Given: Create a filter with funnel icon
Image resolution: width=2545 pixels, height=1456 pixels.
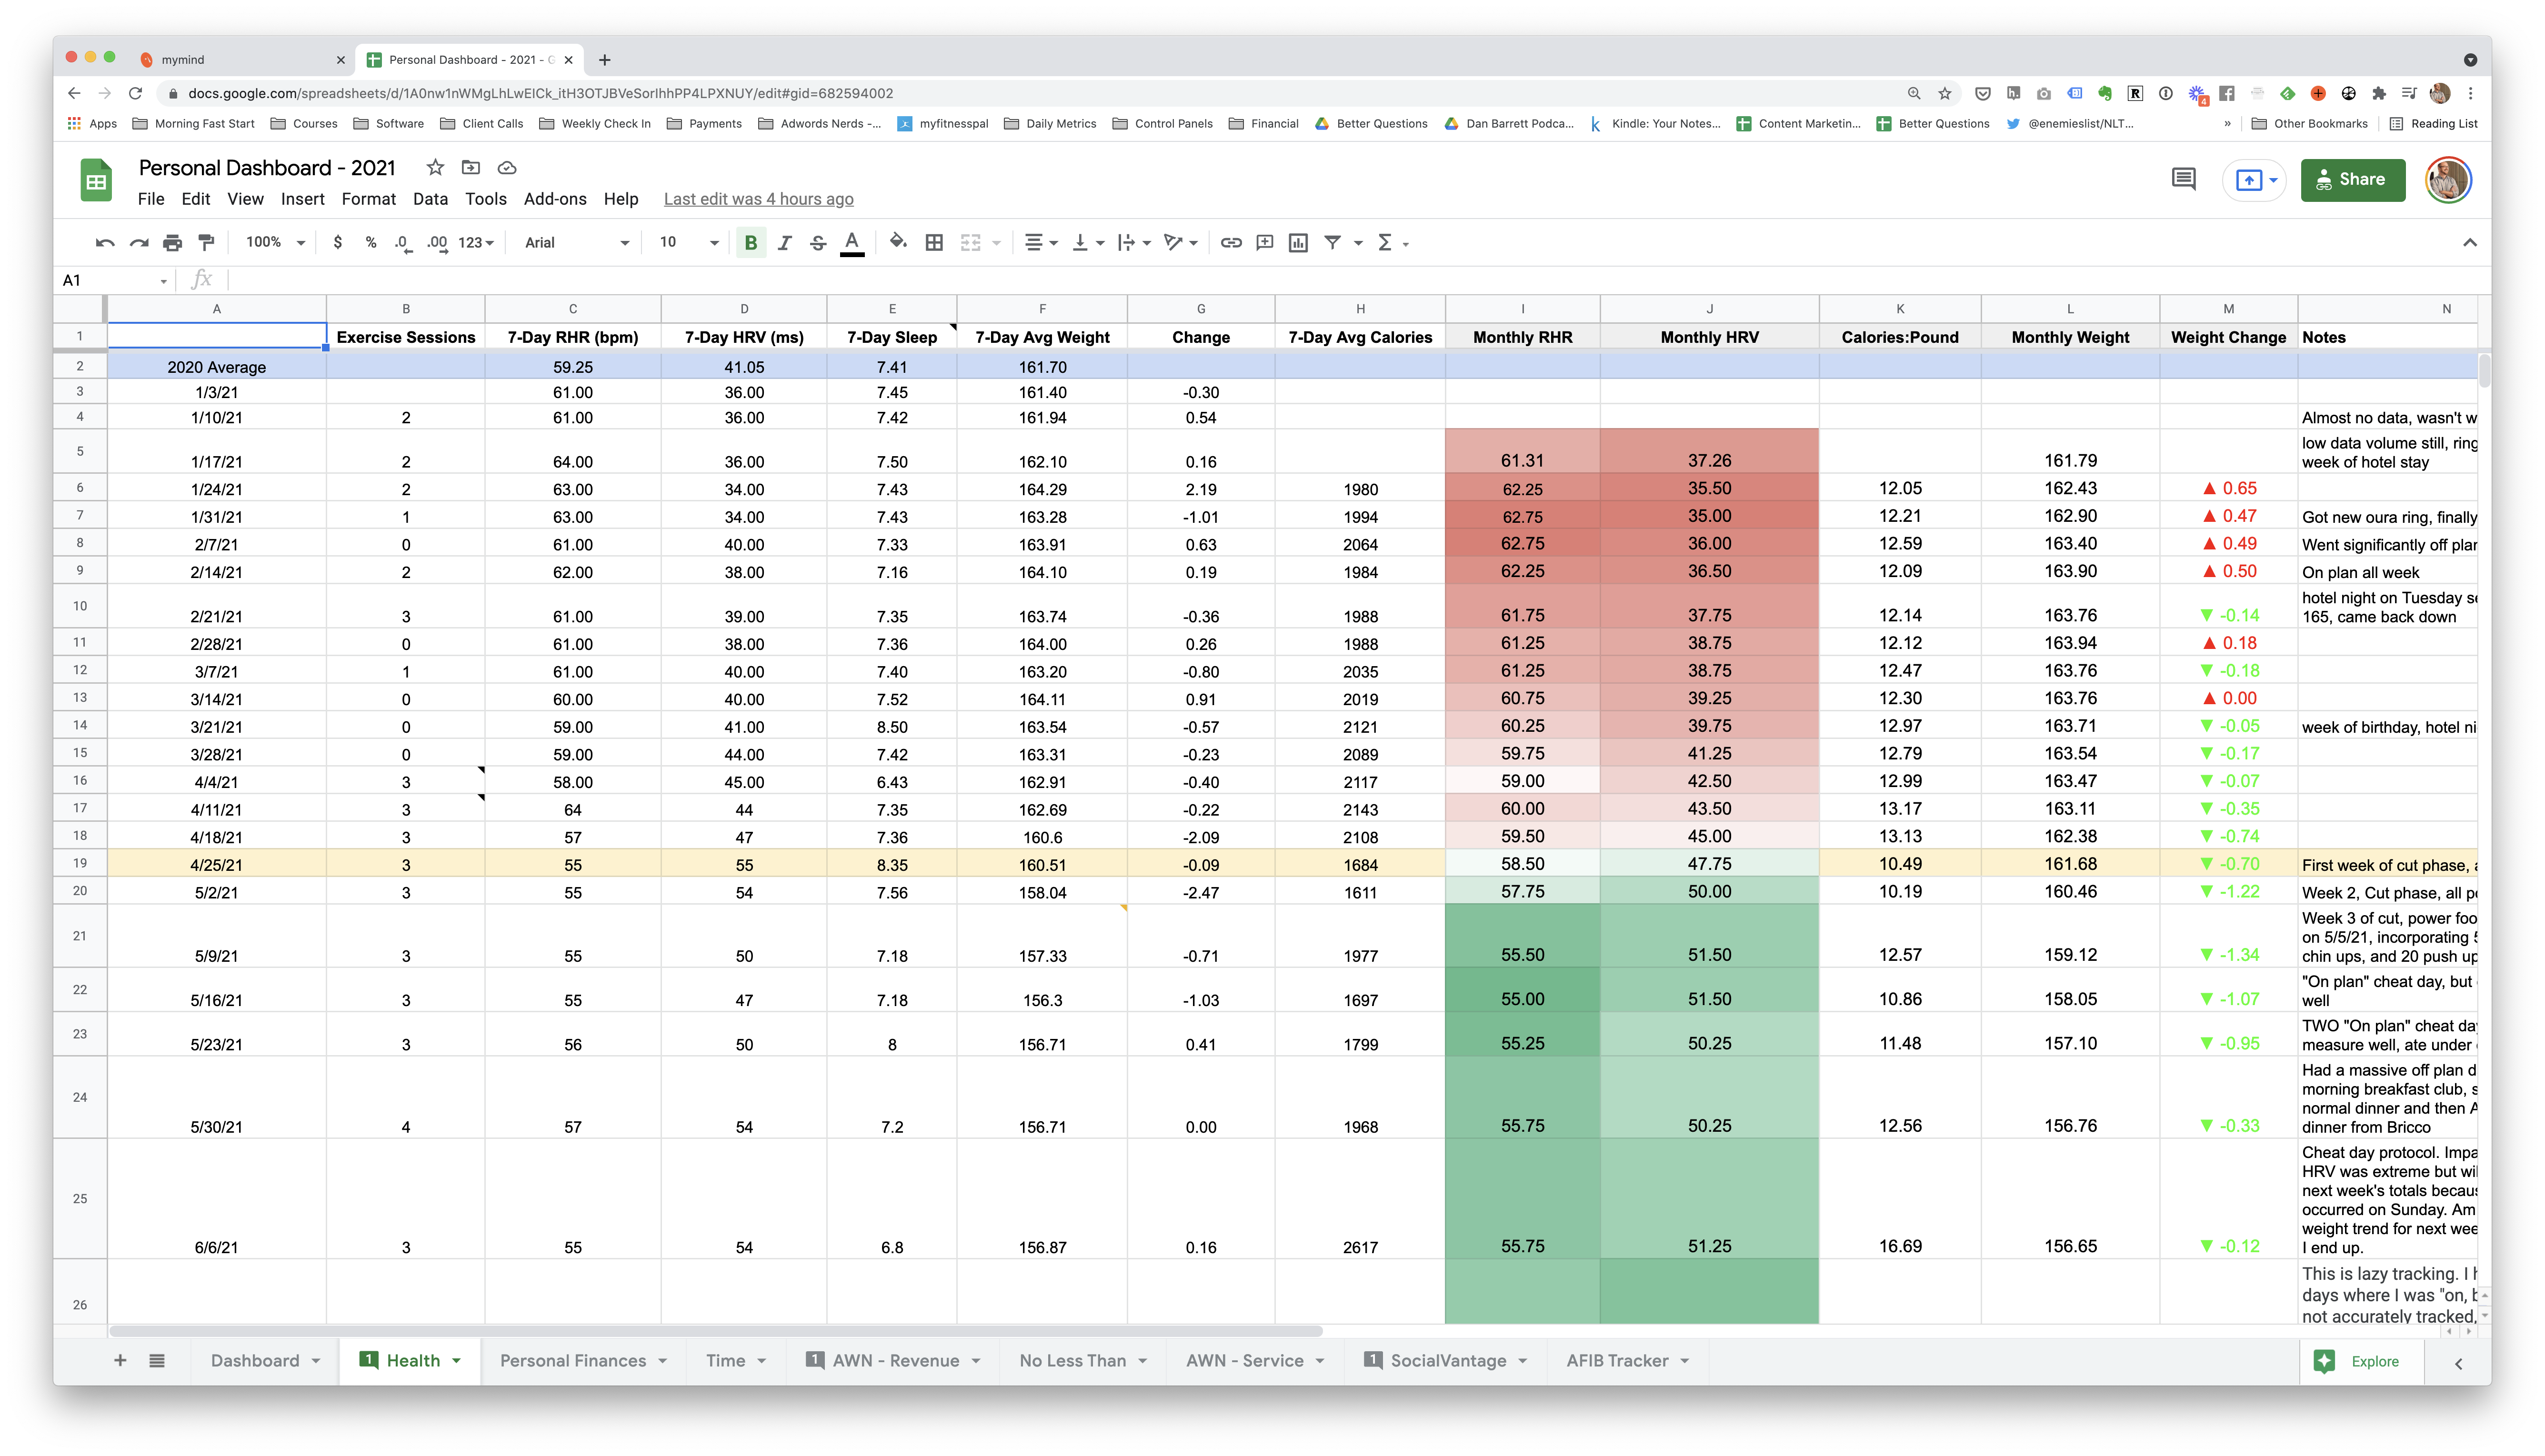Looking at the screenshot, I should point(1332,242).
